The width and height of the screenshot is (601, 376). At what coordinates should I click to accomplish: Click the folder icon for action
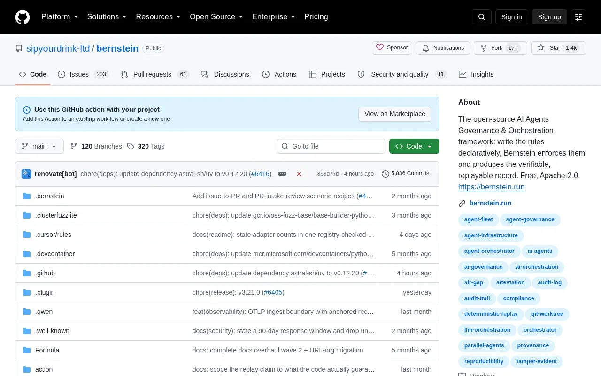27,369
